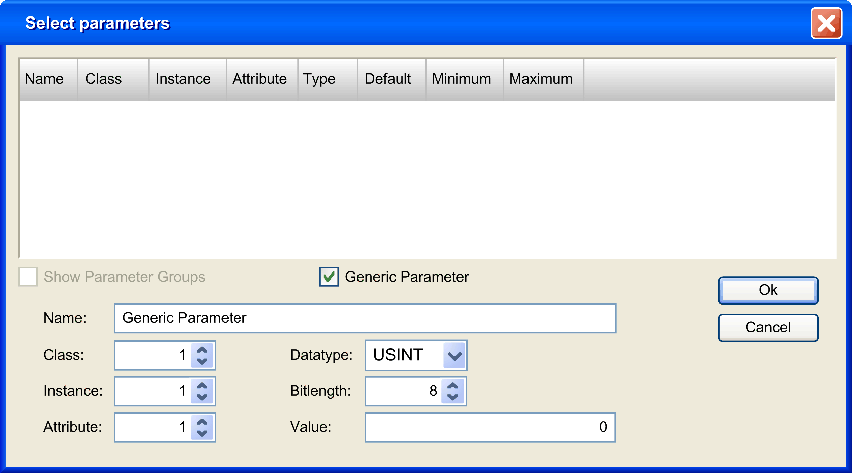
Task: Enable Show Parameter Groups
Action: pos(28,277)
